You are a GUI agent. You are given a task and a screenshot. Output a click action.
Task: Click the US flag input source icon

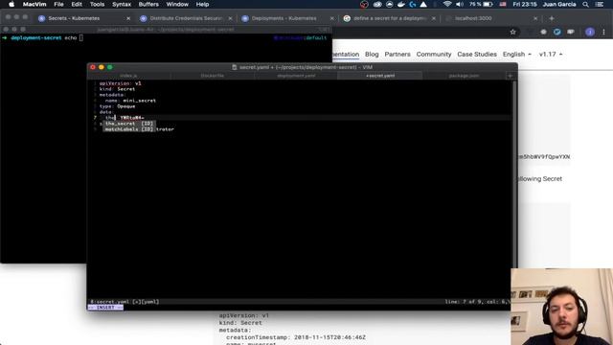[x=503, y=4]
